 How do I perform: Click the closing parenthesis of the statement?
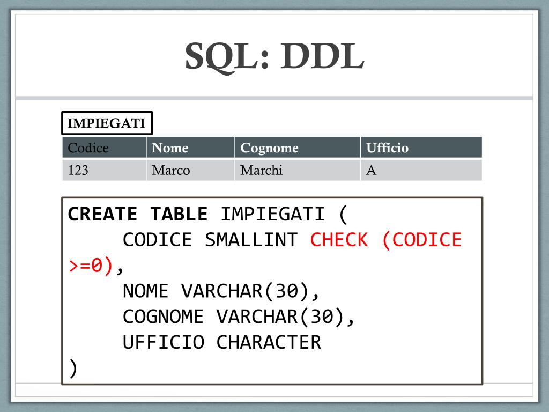coord(73,368)
